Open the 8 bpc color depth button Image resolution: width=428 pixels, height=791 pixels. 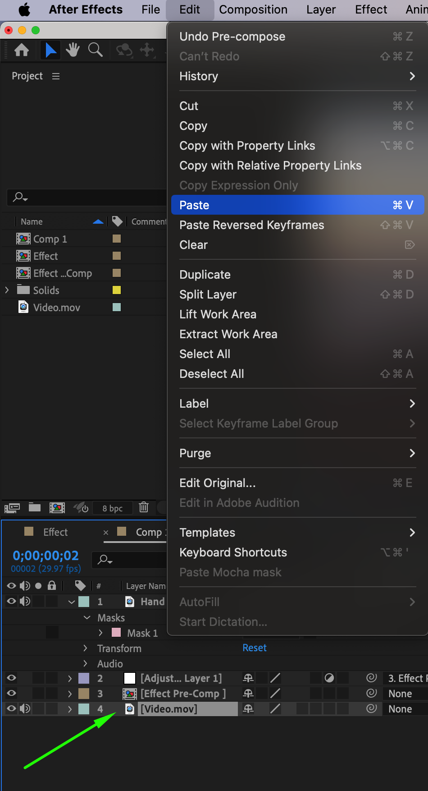[113, 508]
